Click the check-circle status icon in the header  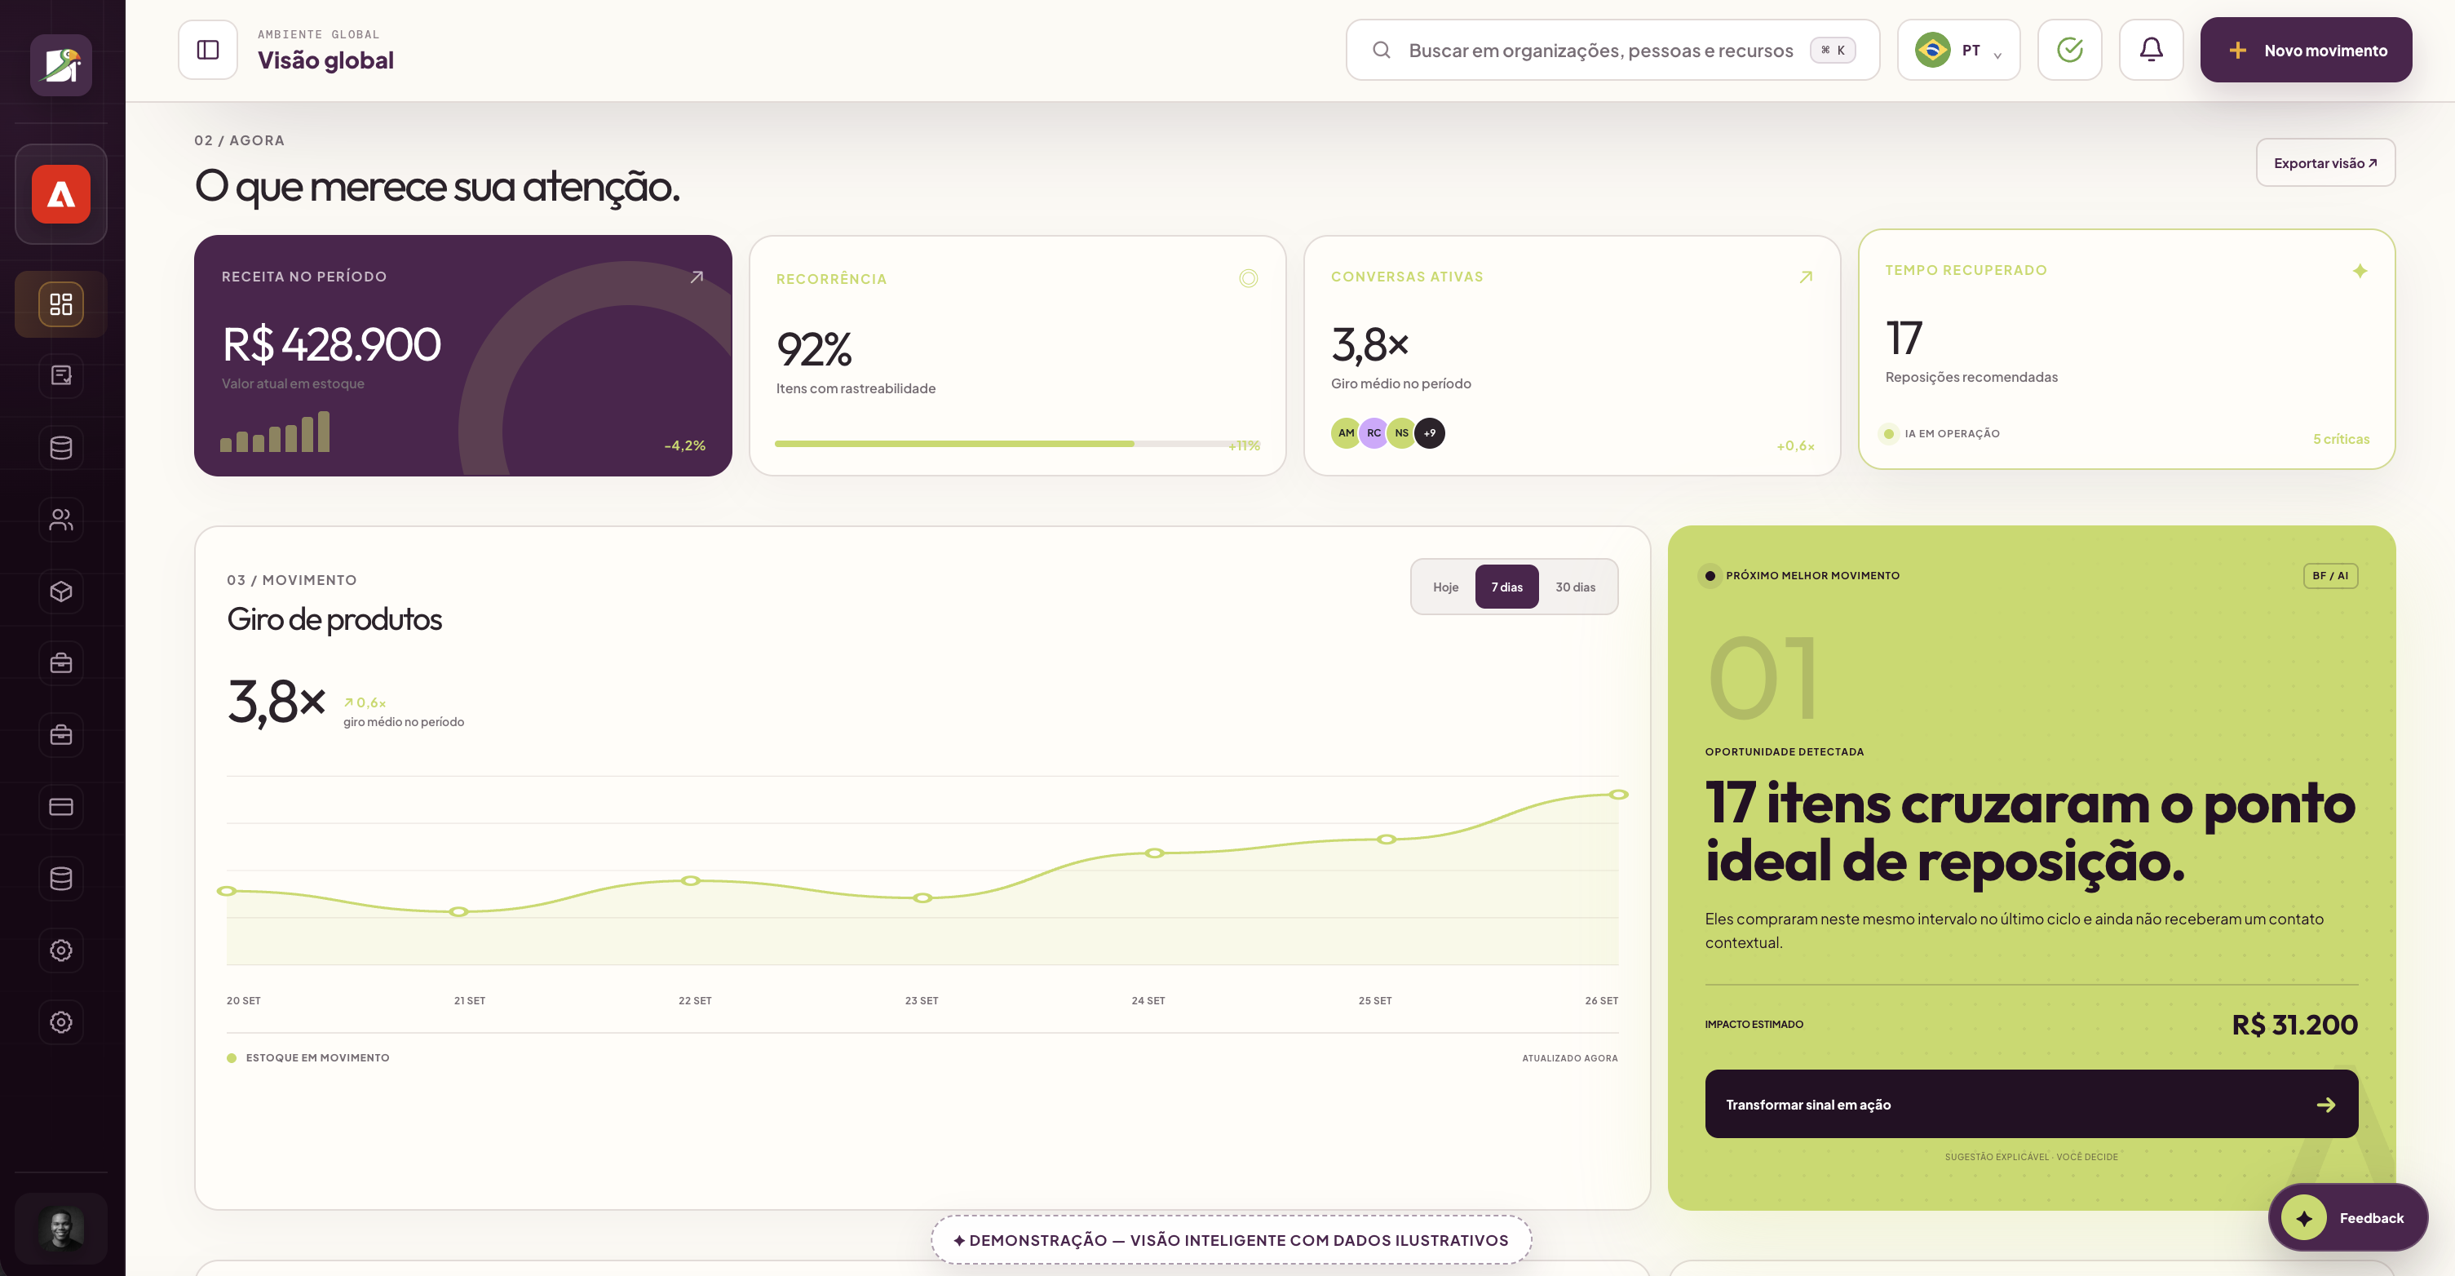[x=2070, y=50]
